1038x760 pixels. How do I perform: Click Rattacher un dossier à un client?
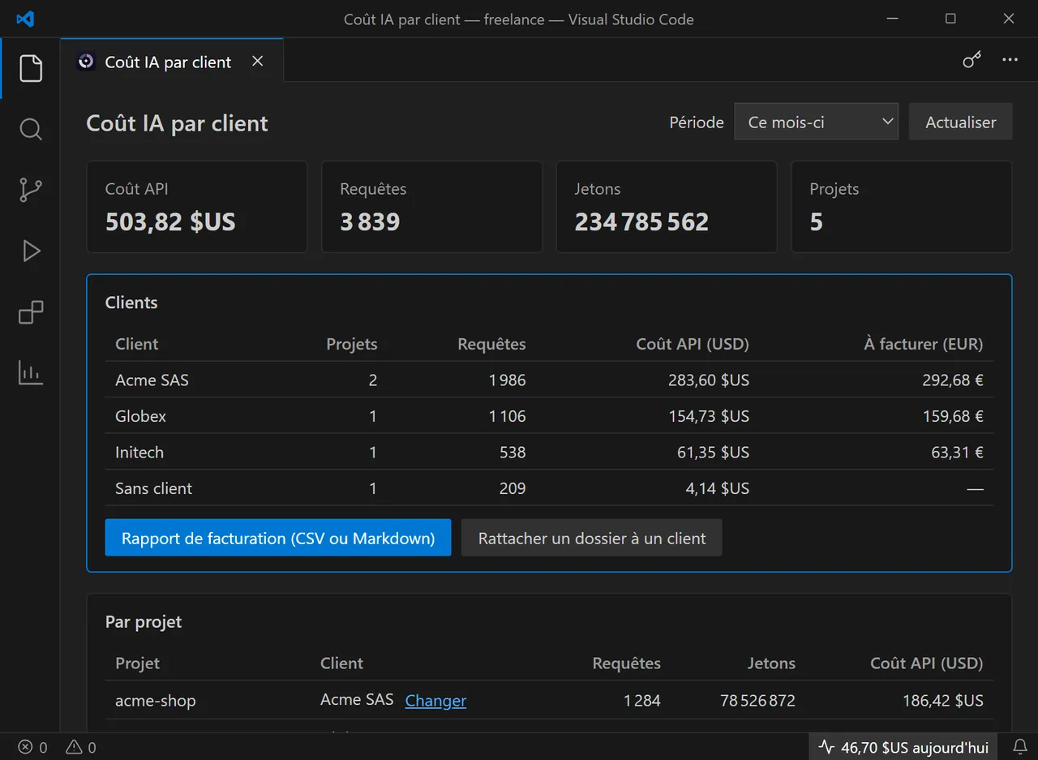coord(592,538)
